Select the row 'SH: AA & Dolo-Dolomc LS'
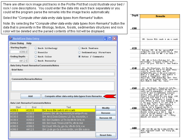The height and width of the screenshot is (140, 182). pyautogui.click(x=53, y=117)
